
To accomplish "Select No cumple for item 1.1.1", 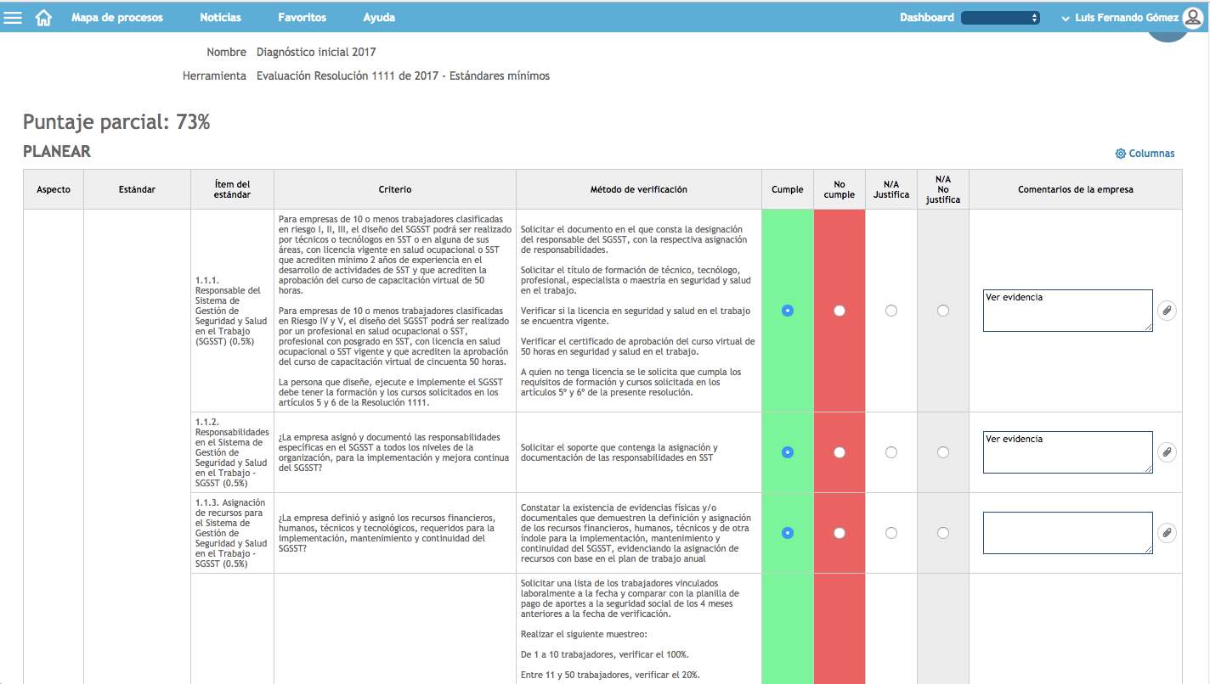I will coord(840,311).
